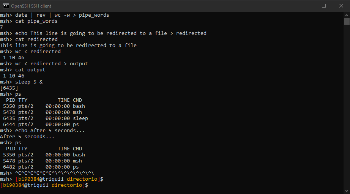The width and height of the screenshot is (350, 194).
Task: Open the OpenSSH window system menu icon
Action: [6, 6]
